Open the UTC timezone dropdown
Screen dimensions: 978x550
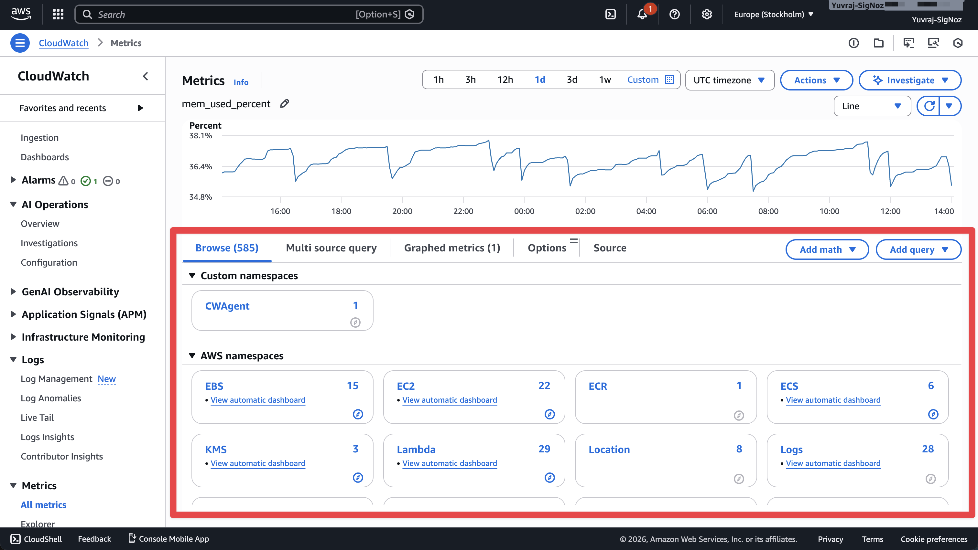tap(729, 80)
